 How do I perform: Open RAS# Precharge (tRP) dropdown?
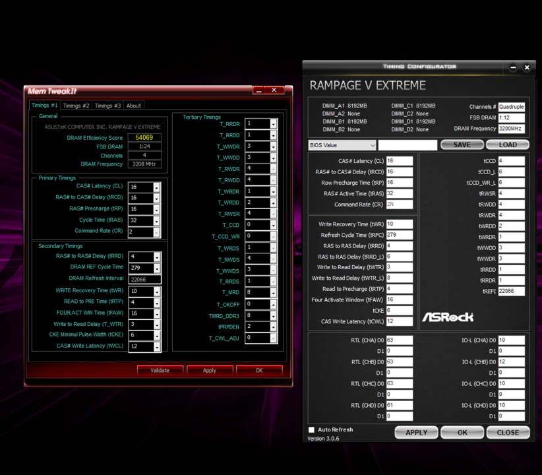coord(156,210)
